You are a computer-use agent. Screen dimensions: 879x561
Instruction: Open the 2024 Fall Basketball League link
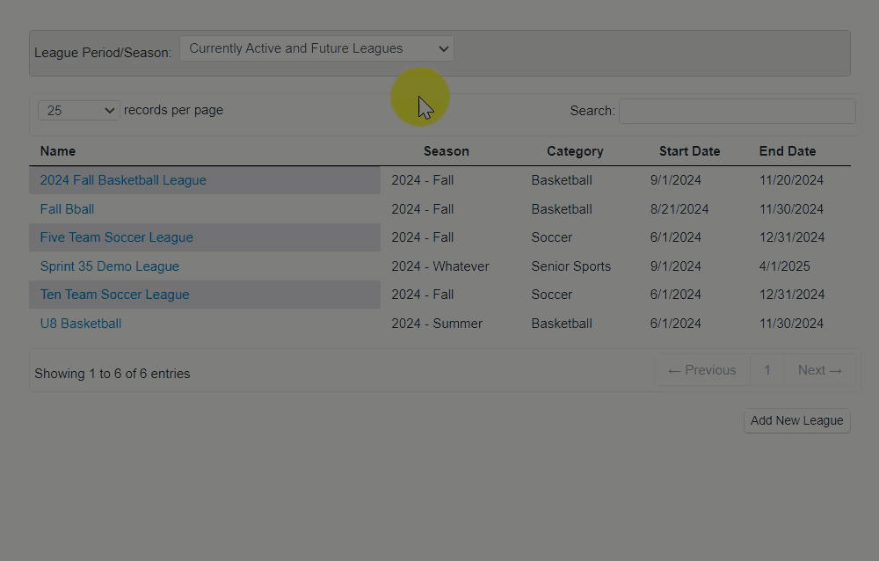[123, 180]
